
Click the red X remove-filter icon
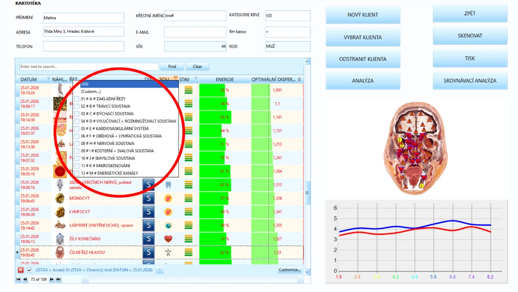point(21,270)
